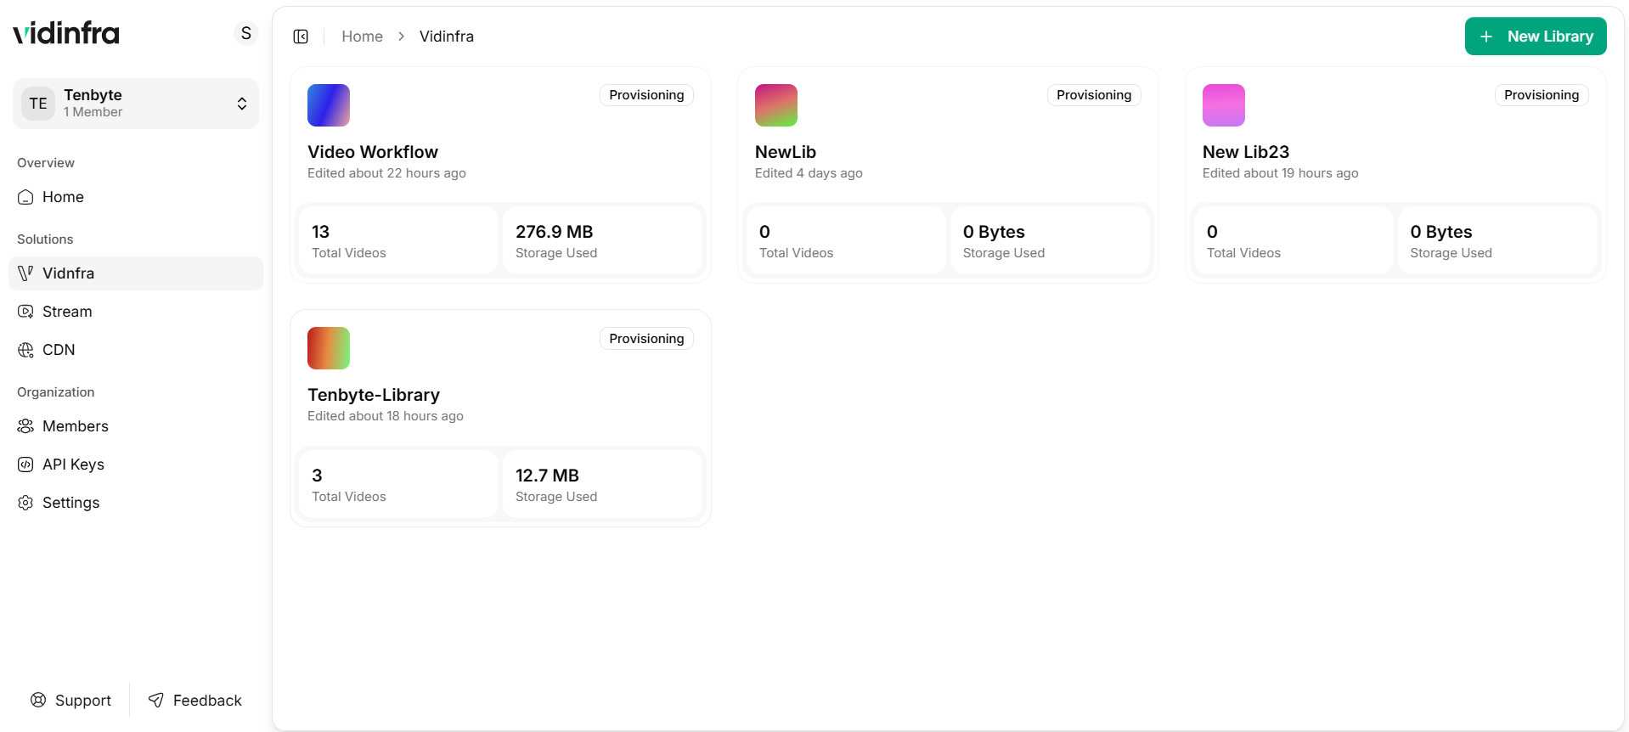Click the Provisioning badge on Tenbyte-Library
This screenshot has width=1629, height=732.
tap(646, 339)
